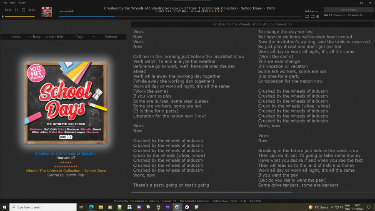
Task: Skip to the previous track
Action: pos(8,10)
